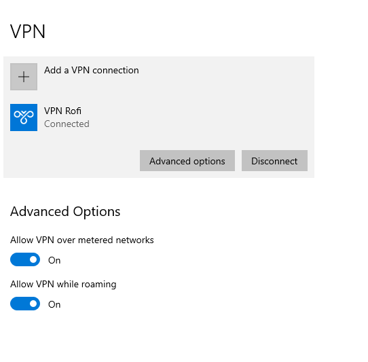This screenshot has height=362, width=368.
Task: Click empty gray area of VPN Rofi panel
Action: 200,117
